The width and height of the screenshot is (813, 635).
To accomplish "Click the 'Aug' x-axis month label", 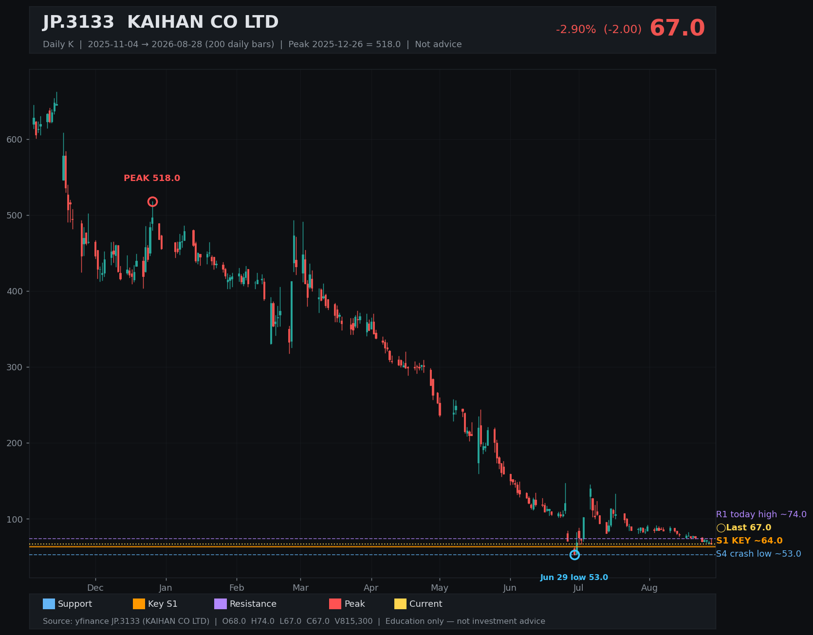I will [649, 588].
